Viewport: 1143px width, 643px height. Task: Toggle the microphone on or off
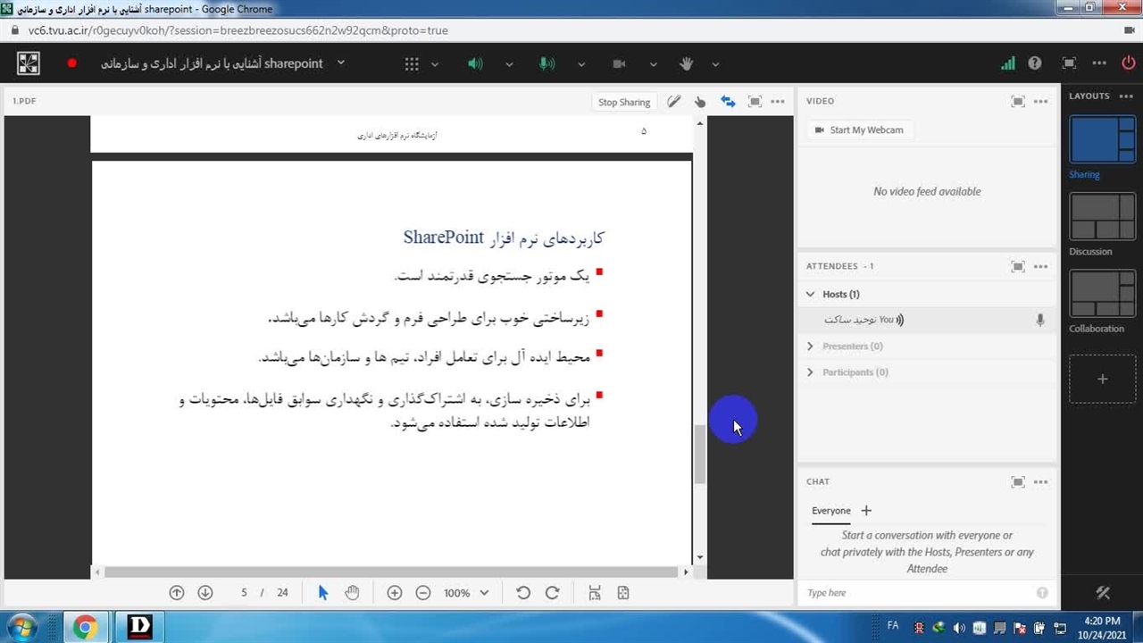tap(546, 63)
